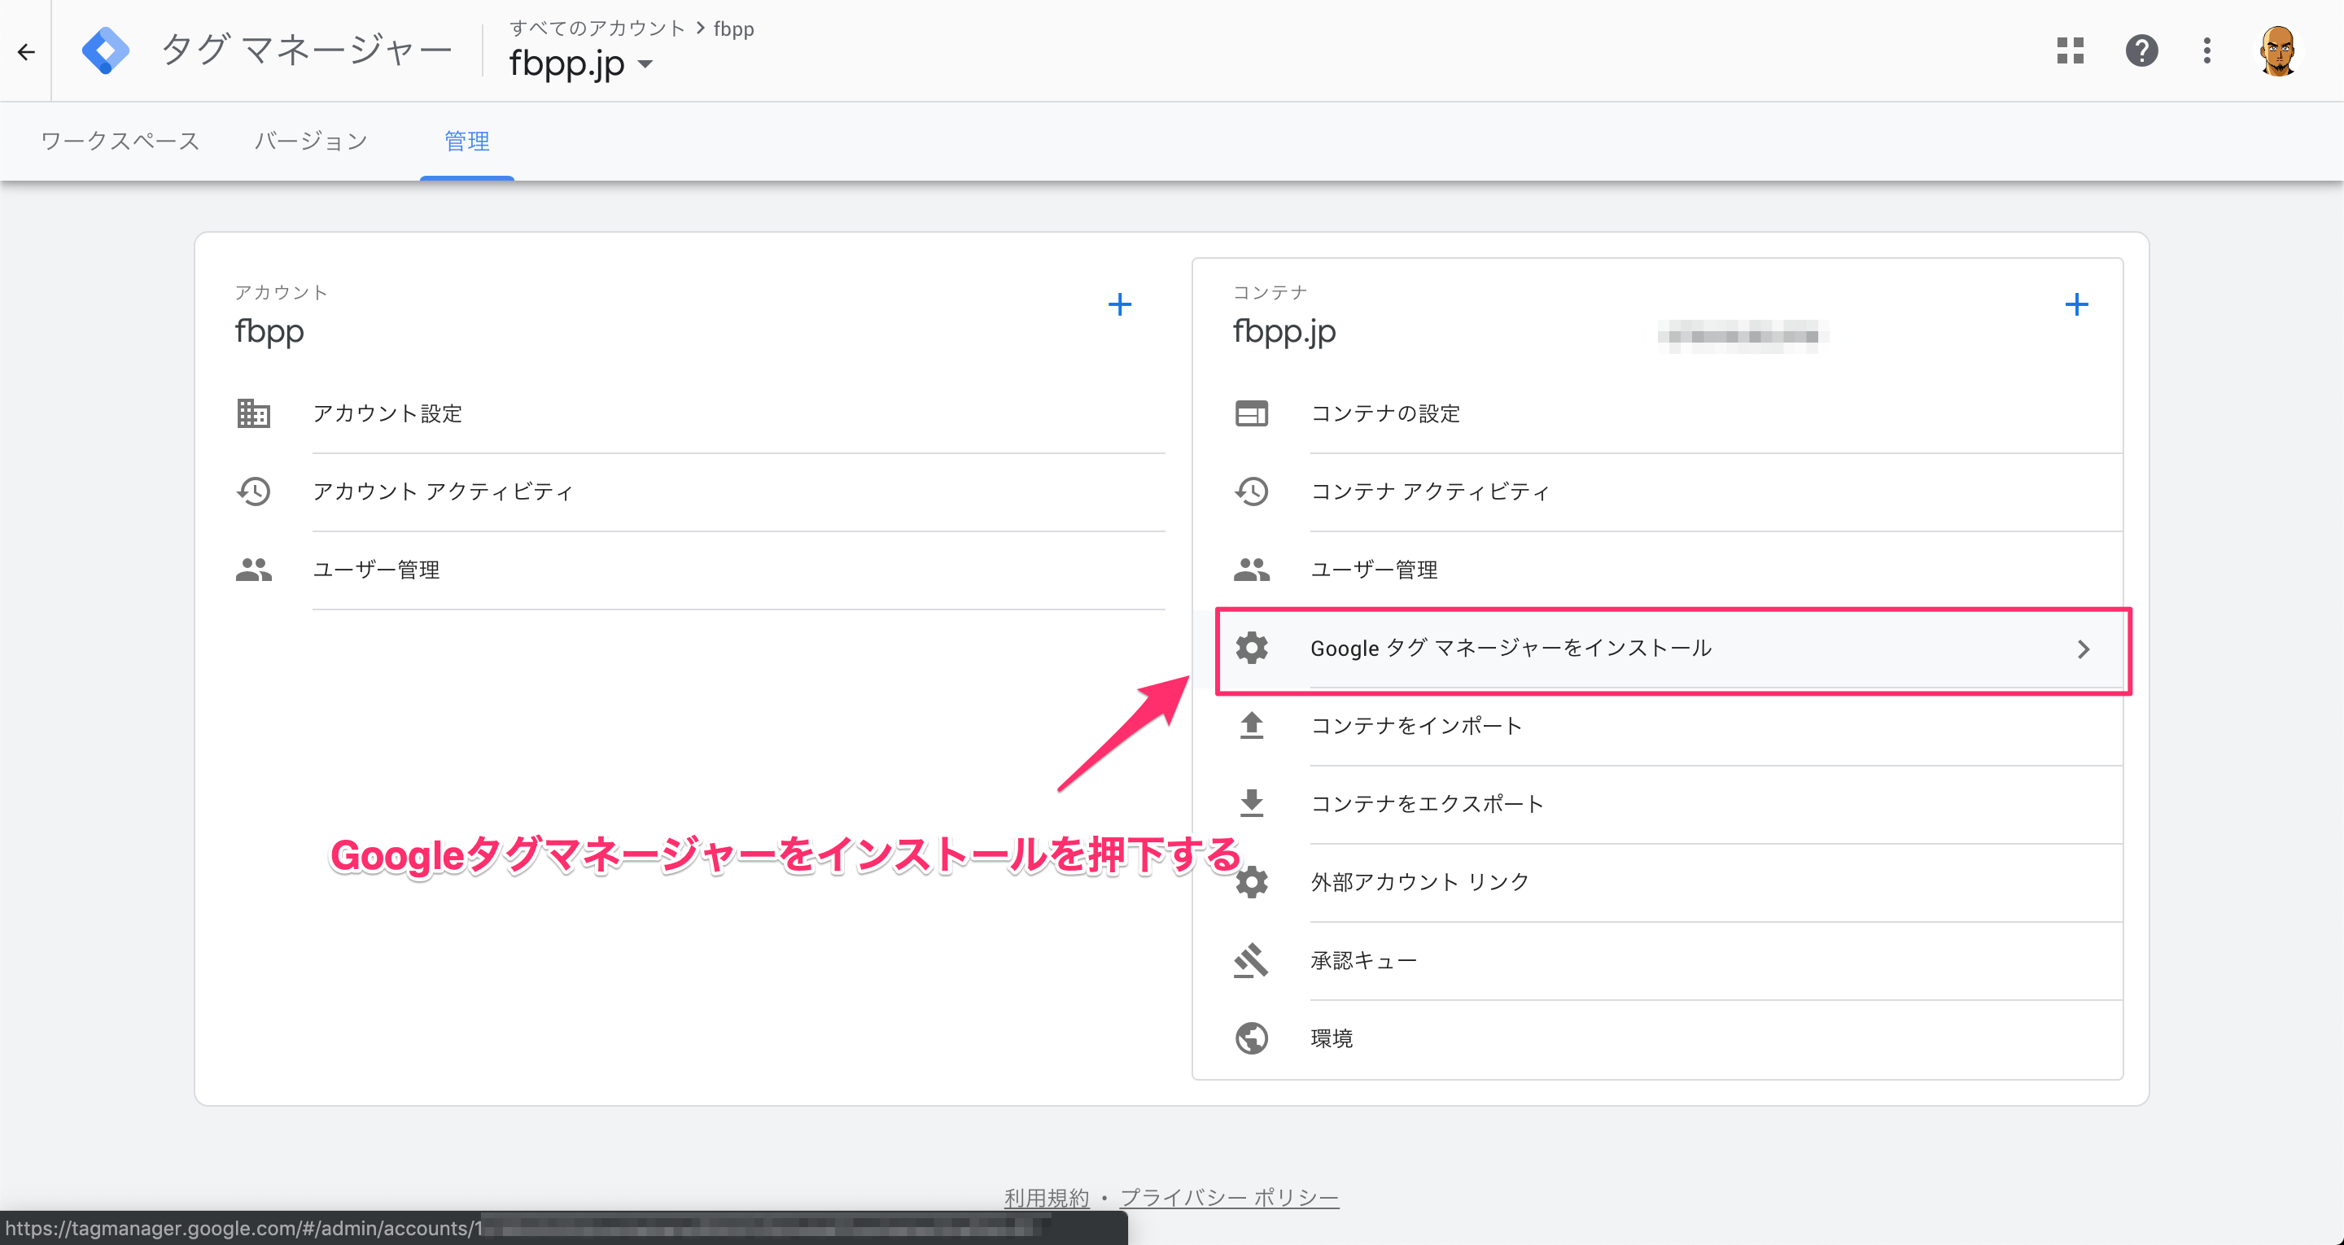Switch to the ワークスペース tab
The width and height of the screenshot is (2344, 1245).
(x=119, y=141)
